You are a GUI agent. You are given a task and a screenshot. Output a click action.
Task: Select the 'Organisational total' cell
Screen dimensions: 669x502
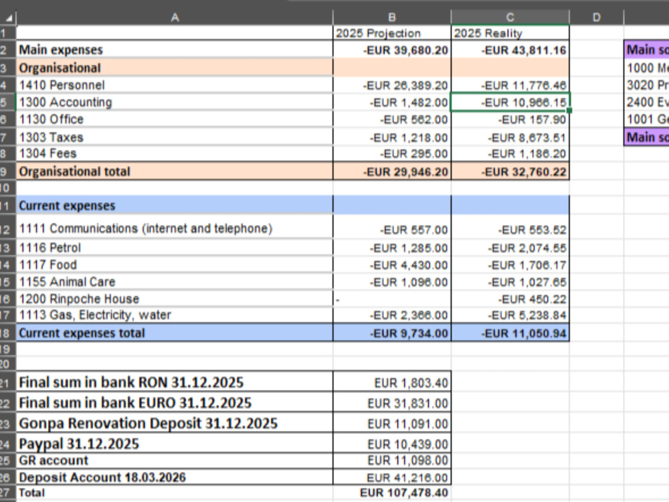point(175,171)
